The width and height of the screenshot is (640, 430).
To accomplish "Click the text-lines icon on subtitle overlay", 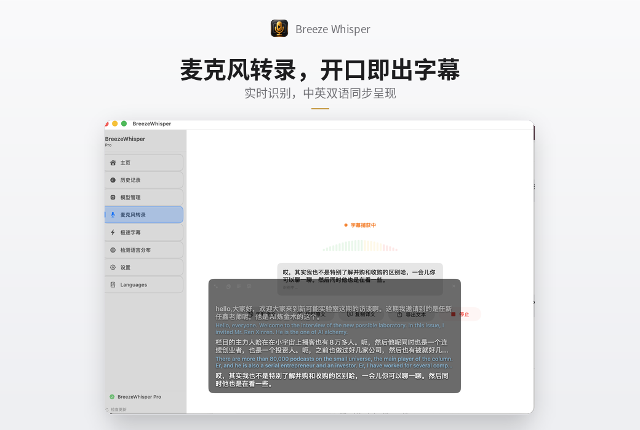I will coord(239,286).
